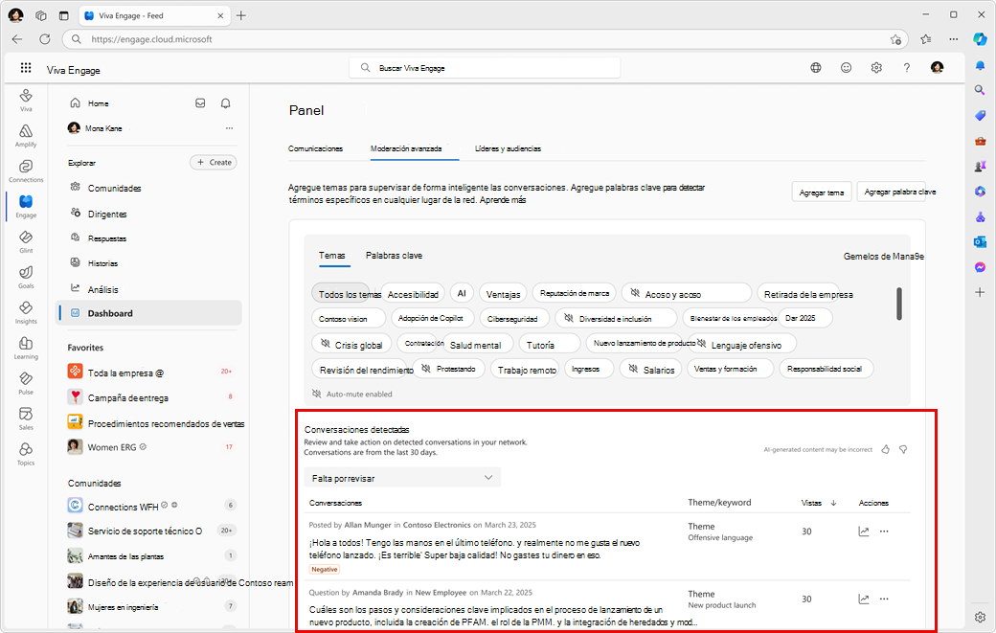Open notifications bell next to Home
Image resolution: width=996 pixels, height=633 pixels.
point(225,102)
